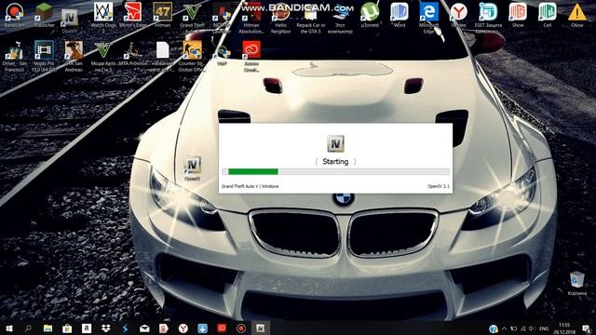This screenshot has width=596, height=335.
Task: Click the OpenIV logo in the splash window
Action: [335, 143]
